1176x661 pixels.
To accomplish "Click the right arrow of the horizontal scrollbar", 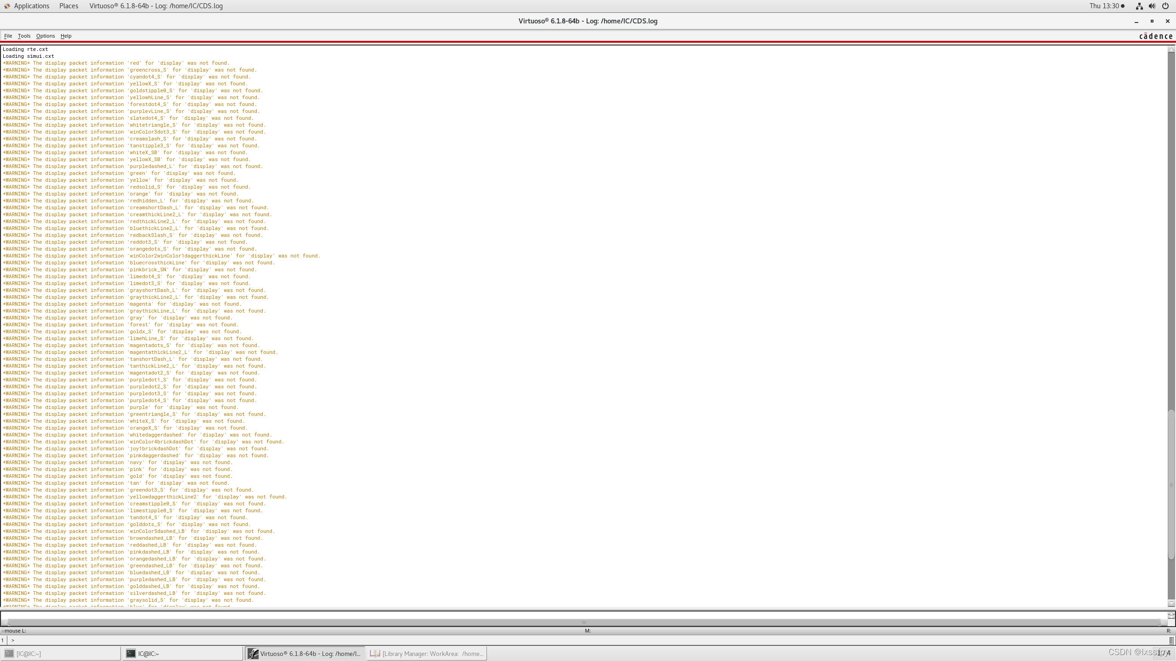I will tap(1164, 622).
